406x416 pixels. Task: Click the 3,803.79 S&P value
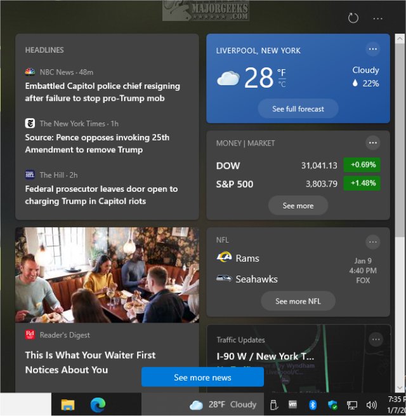322,184
